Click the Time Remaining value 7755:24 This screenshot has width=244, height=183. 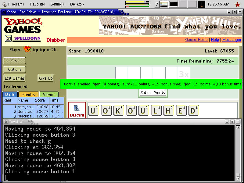coord(225,61)
